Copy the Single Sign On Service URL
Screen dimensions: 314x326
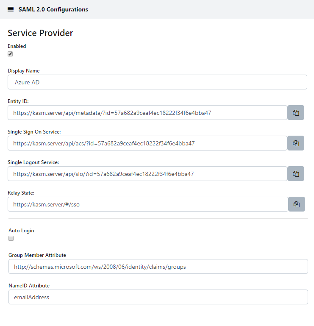pyautogui.click(x=296, y=143)
